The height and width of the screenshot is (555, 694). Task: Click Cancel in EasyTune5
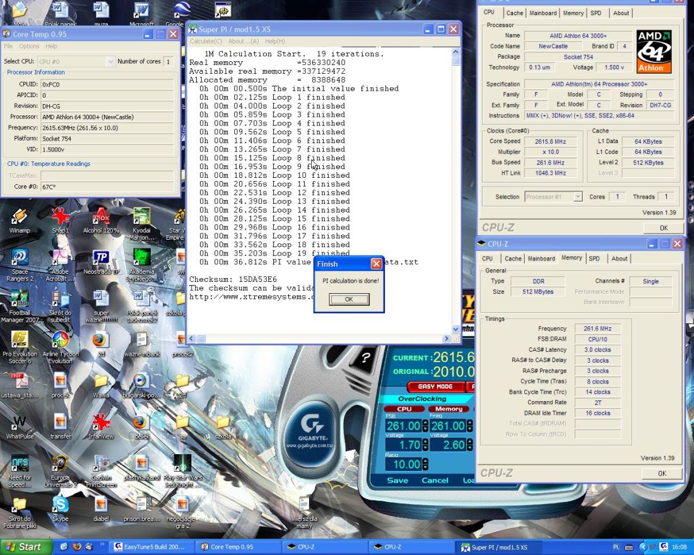[x=435, y=480]
